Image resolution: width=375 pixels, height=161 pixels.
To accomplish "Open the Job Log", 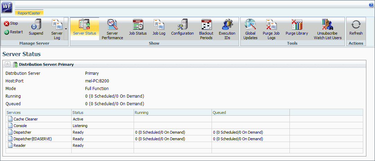I will [x=159, y=27].
